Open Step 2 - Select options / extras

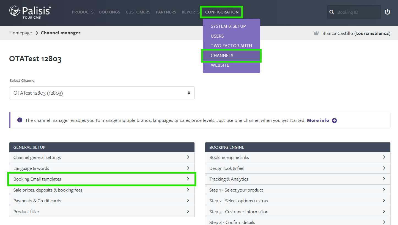pyautogui.click(x=298, y=201)
